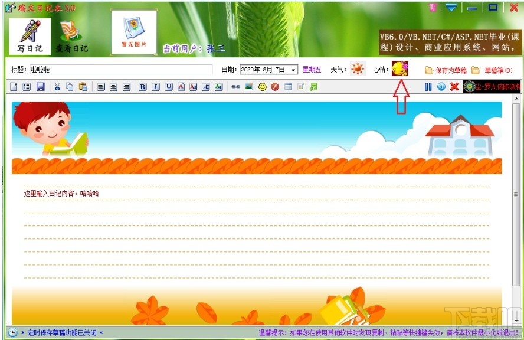Choose the mood emoticon icon
The height and width of the screenshot is (340, 524).
click(x=399, y=68)
